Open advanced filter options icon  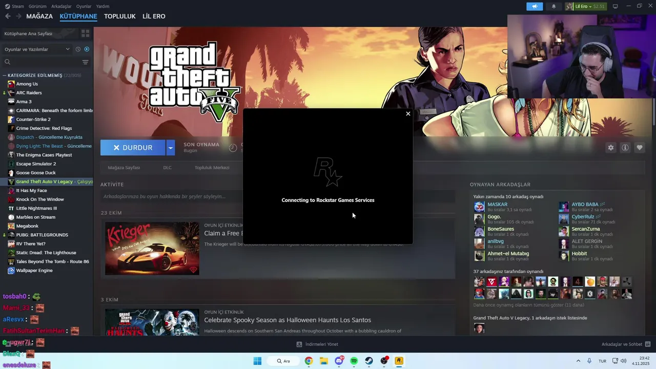[85, 62]
